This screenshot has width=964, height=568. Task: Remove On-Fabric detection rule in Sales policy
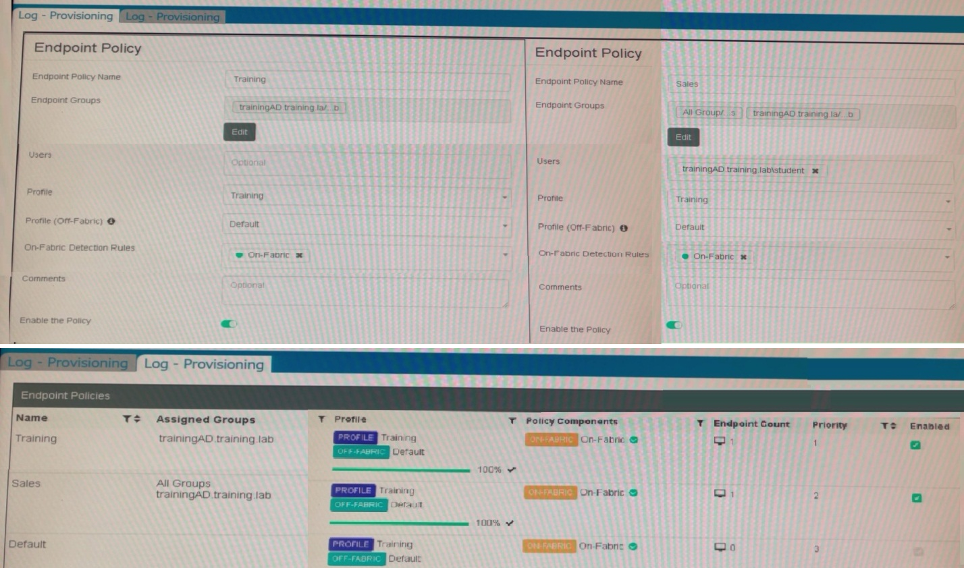click(x=743, y=257)
